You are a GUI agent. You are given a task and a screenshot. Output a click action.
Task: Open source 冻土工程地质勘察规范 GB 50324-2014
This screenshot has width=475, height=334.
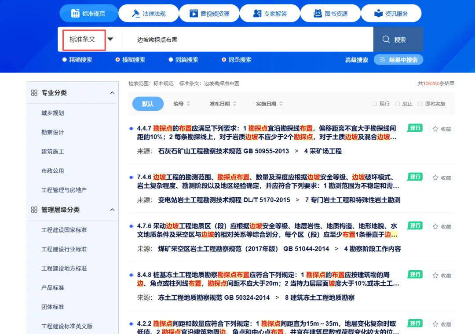pos(214,298)
